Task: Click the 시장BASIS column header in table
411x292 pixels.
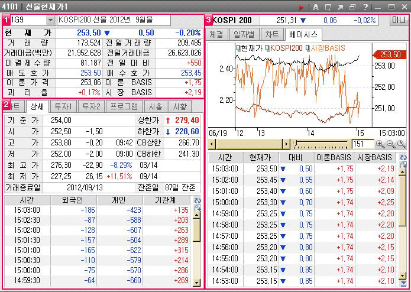Action: click(x=375, y=157)
